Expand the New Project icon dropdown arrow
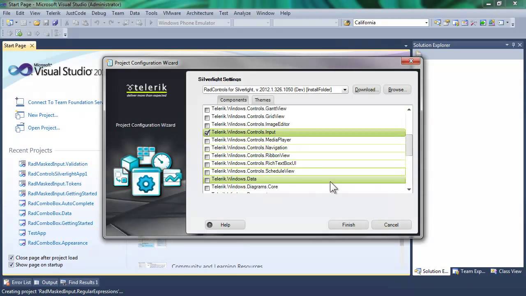The image size is (526, 296). (x=16, y=23)
